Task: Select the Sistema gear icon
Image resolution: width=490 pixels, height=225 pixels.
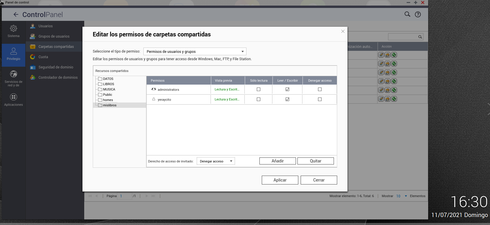Action: point(14,28)
